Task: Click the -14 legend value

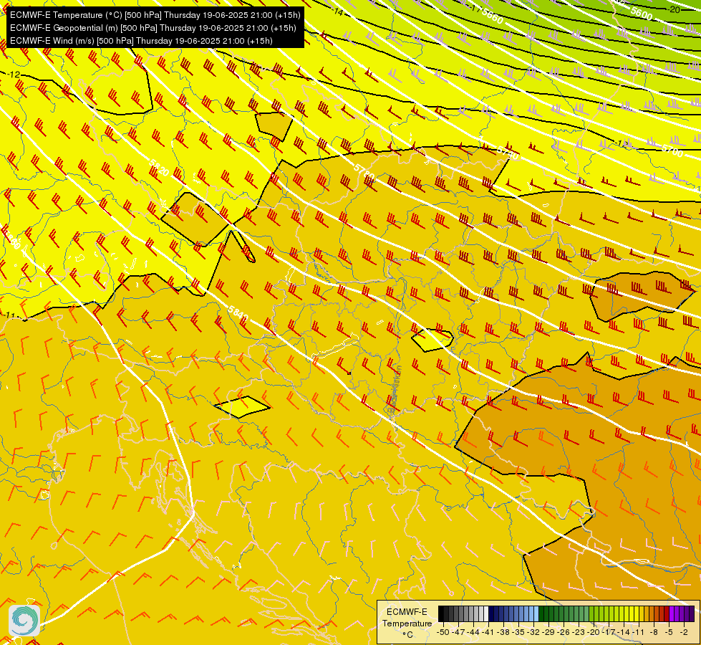Action: [x=624, y=633]
